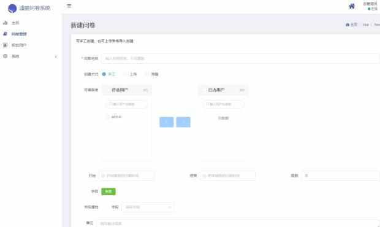This screenshot has height=227, width=380.
Task: Open the start date picker field
Action: [126, 175]
